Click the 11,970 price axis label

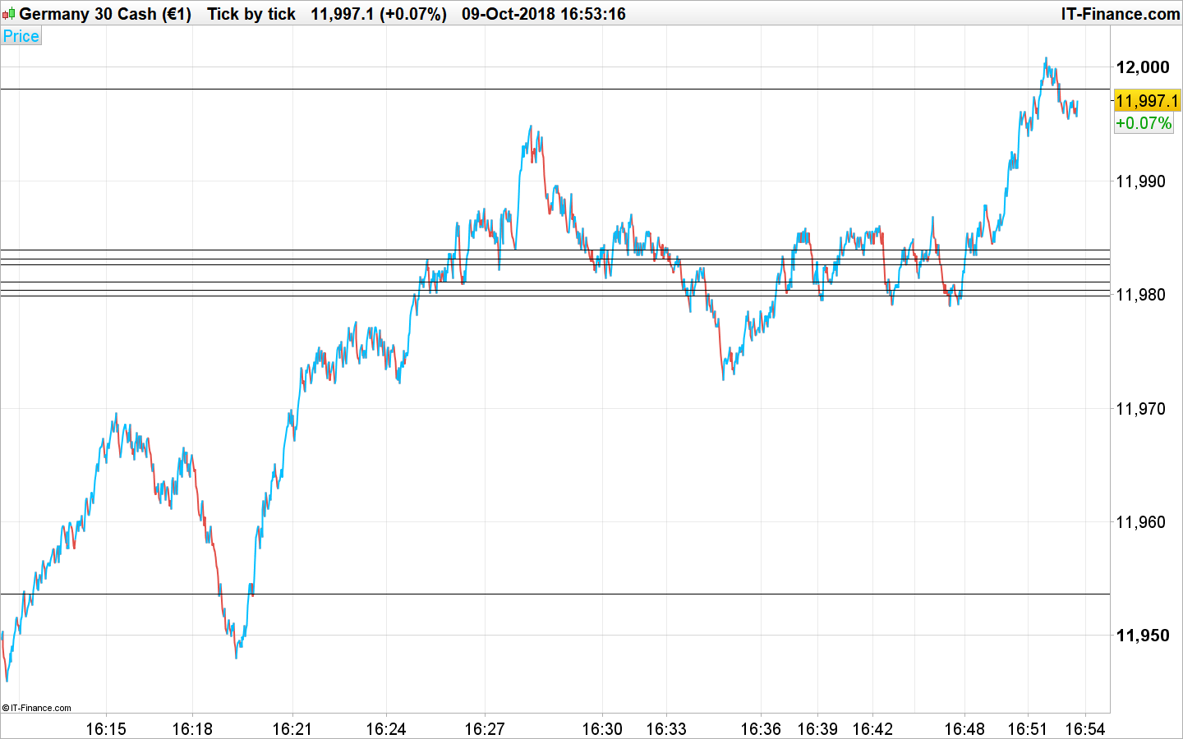pos(1140,409)
